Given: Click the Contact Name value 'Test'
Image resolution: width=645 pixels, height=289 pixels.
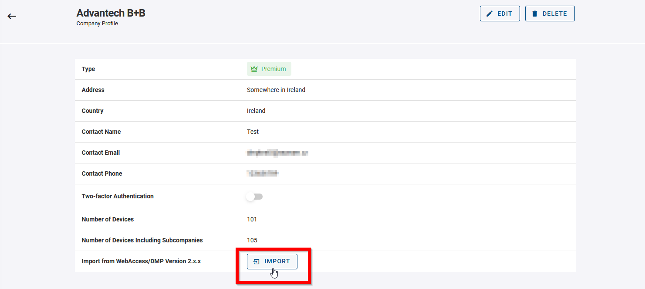Looking at the screenshot, I should coord(253,132).
